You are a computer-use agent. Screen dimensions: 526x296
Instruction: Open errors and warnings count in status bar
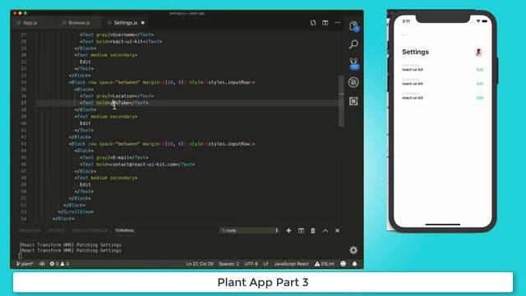pyautogui.click(x=59, y=264)
